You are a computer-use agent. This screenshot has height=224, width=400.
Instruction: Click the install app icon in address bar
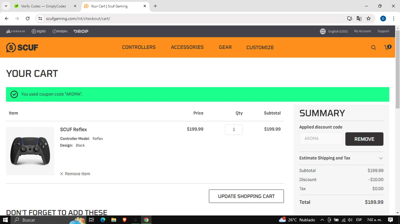coord(350,18)
